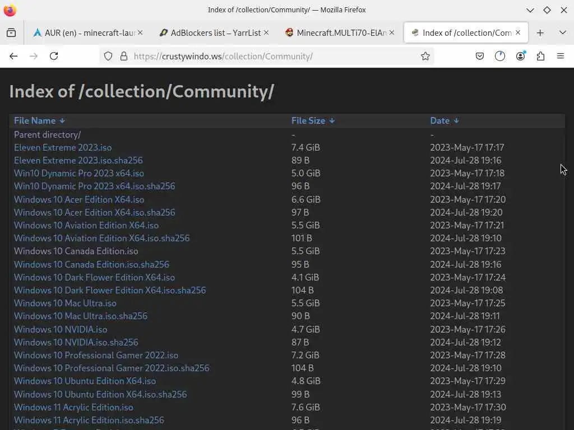The width and height of the screenshot is (574, 430).
Task: Open Extensions puzzle icon
Action: 540,57
